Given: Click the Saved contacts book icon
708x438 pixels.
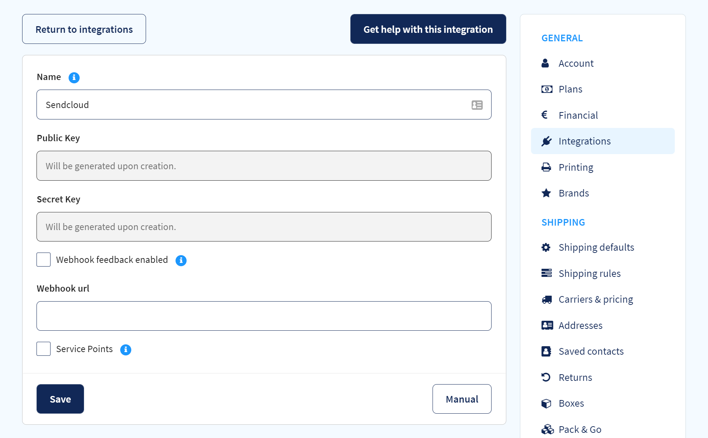Looking at the screenshot, I should click(x=546, y=351).
